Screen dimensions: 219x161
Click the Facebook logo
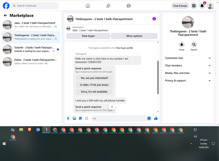6,6
